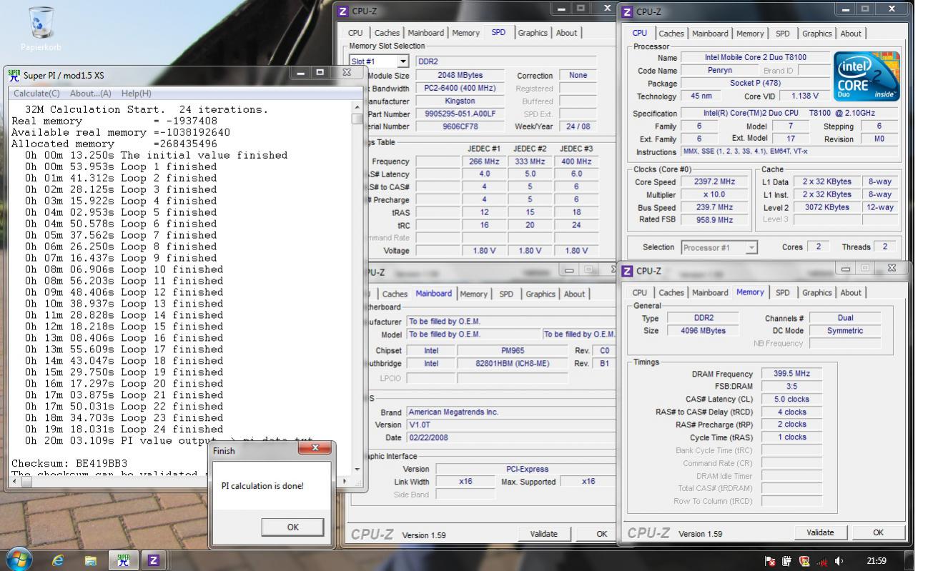The width and height of the screenshot is (943, 571).
Task: Click the Name field 'Intel Mobile Core 2 Duo T8100'
Action: pyautogui.click(x=756, y=57)
